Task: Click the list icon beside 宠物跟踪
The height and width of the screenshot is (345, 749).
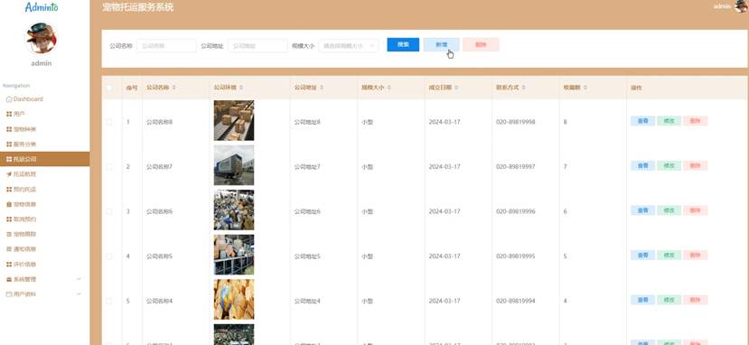Action: tap(9, 234)
